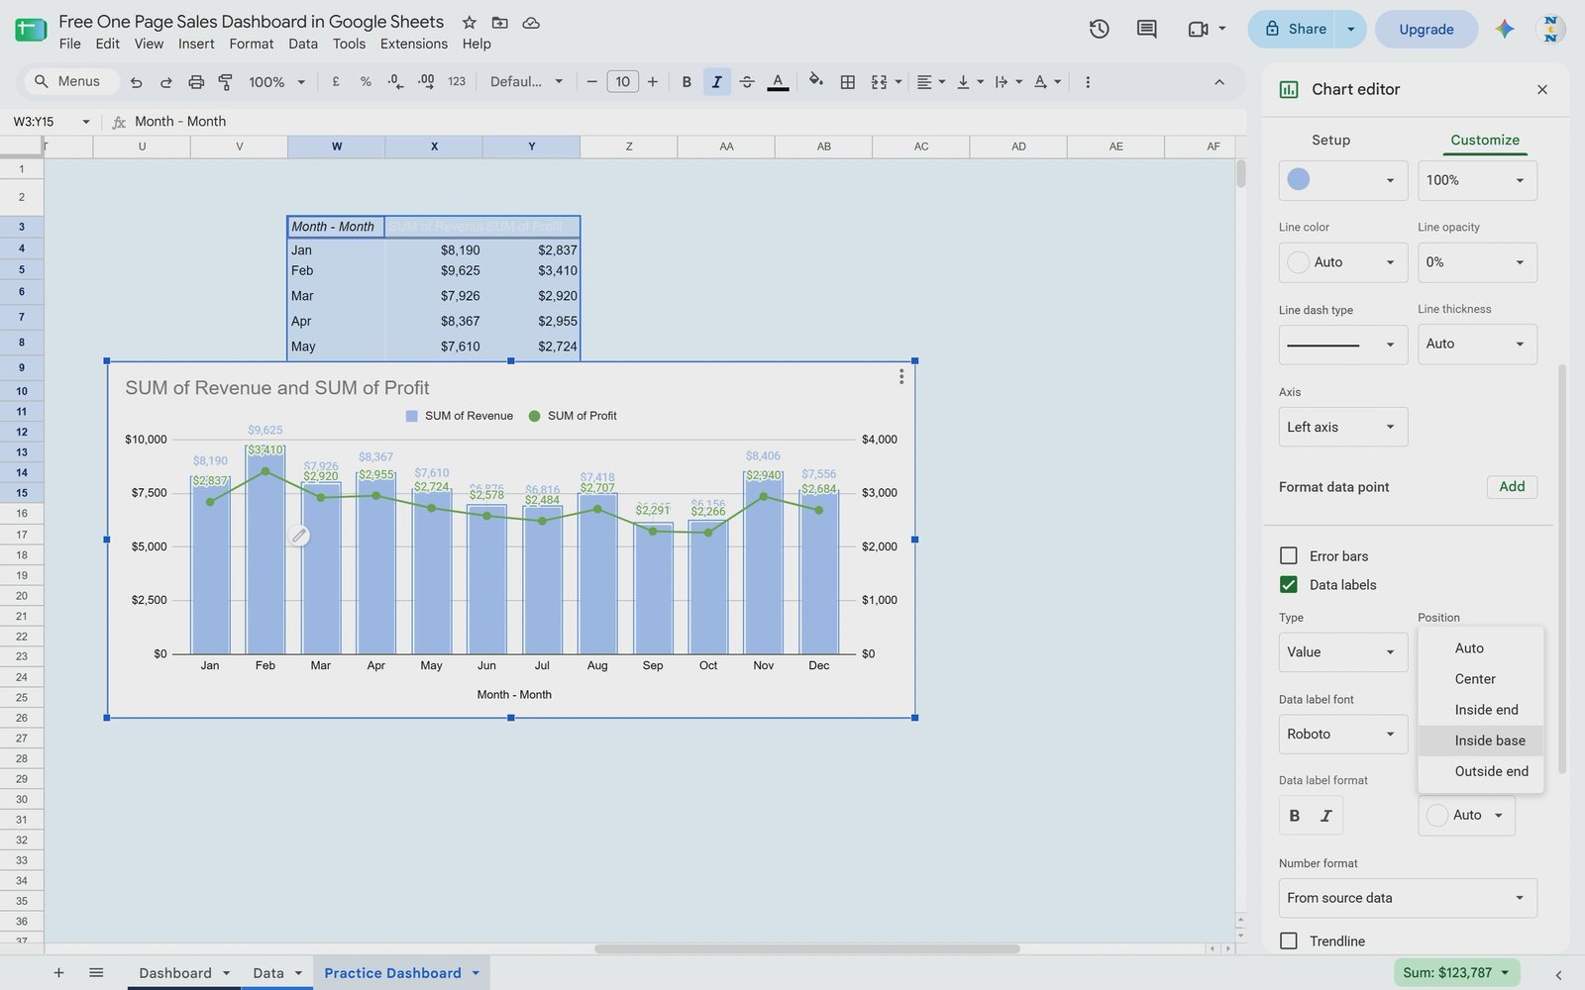Open the Insert menu
The image size is (1585, 990).
click(x=196, y=44)
